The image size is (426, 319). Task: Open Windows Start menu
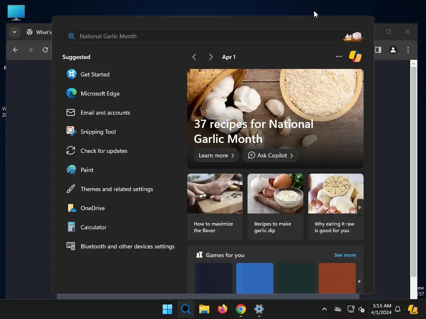coord(167,309)
